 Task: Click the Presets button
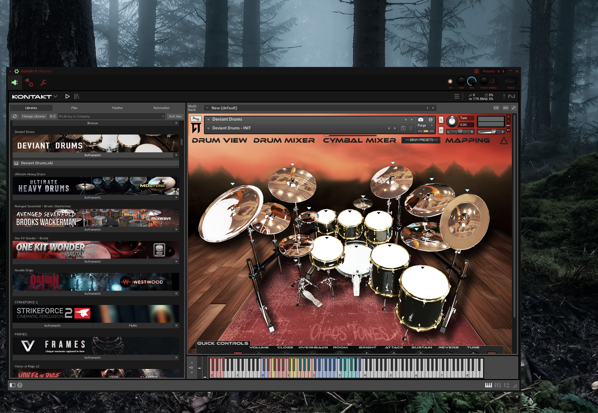489,71
